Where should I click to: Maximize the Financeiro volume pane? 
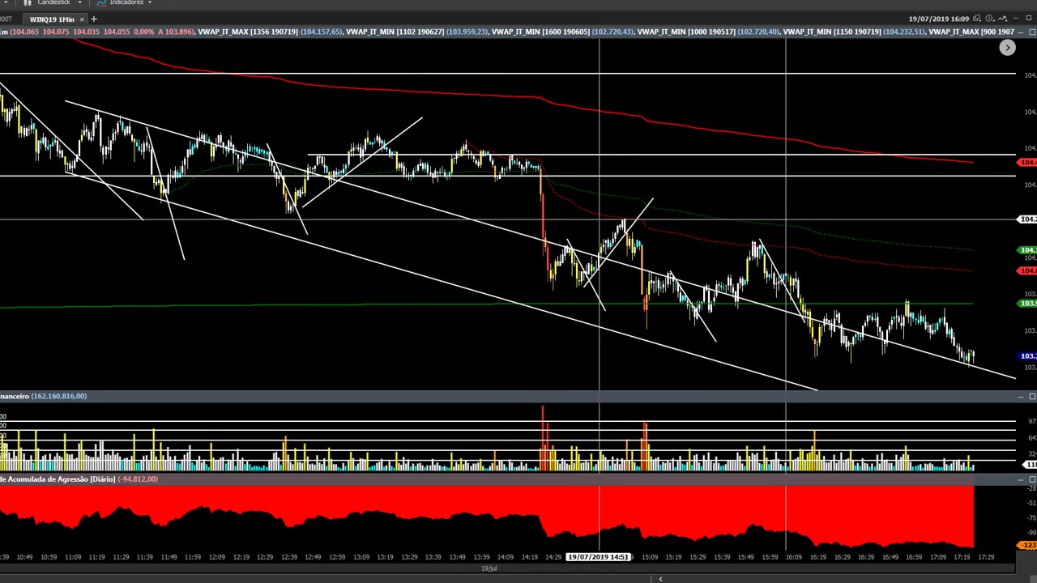(x=1031, y=396)
